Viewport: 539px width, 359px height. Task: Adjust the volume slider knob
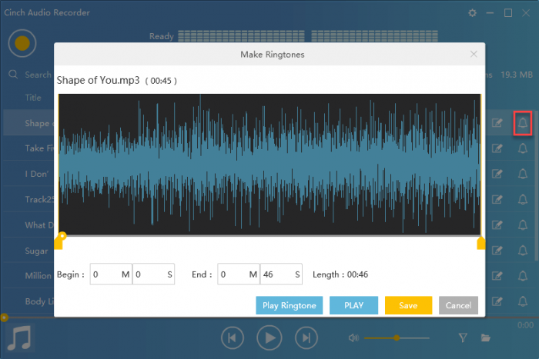point(397,338)
